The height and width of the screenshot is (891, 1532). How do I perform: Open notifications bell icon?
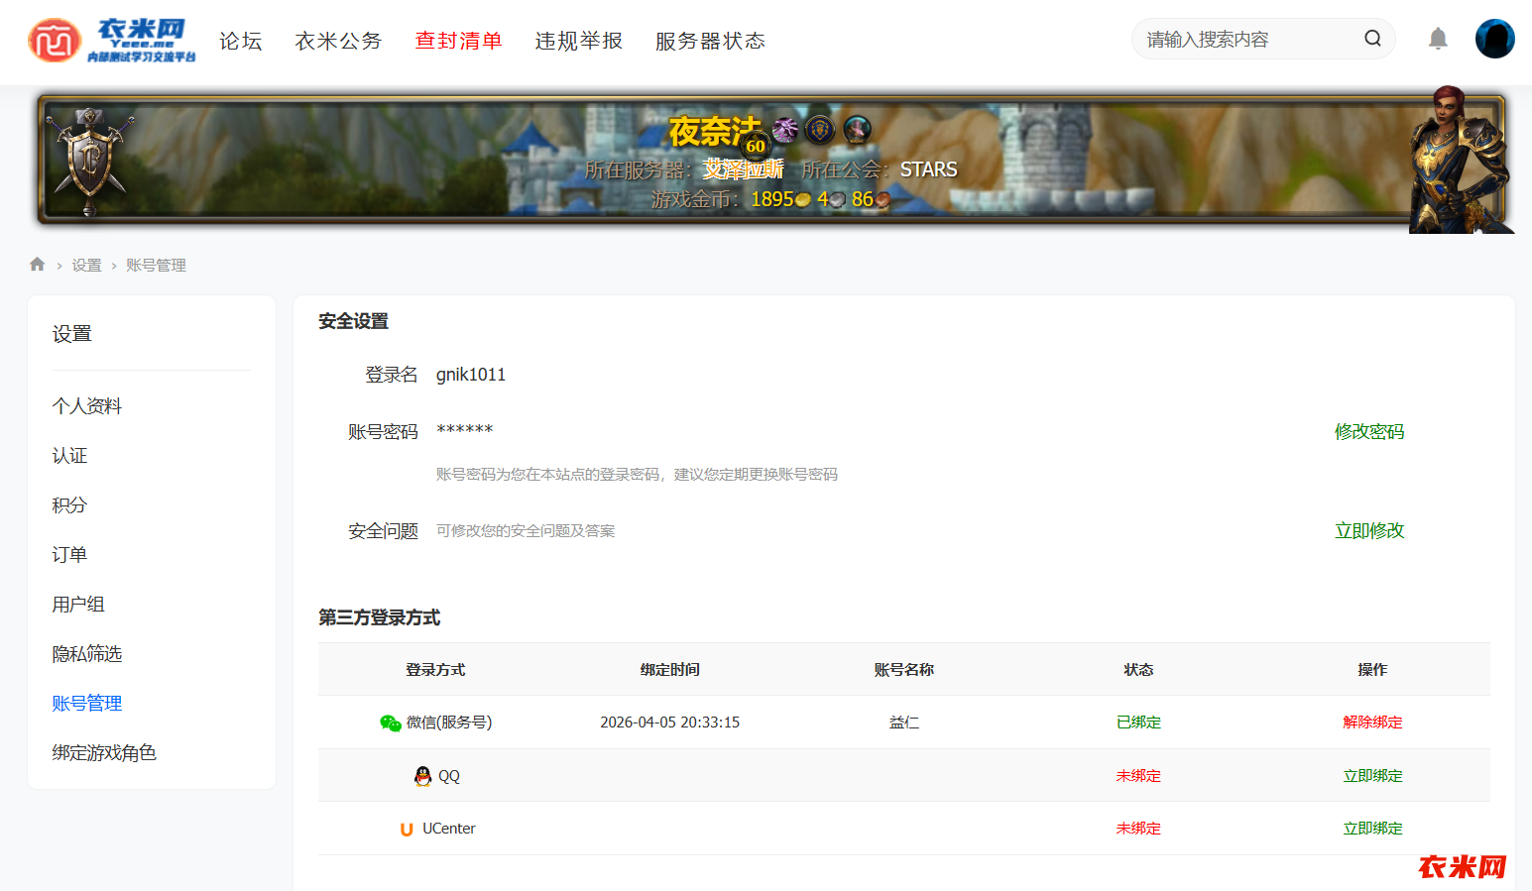pos(1438,39)
